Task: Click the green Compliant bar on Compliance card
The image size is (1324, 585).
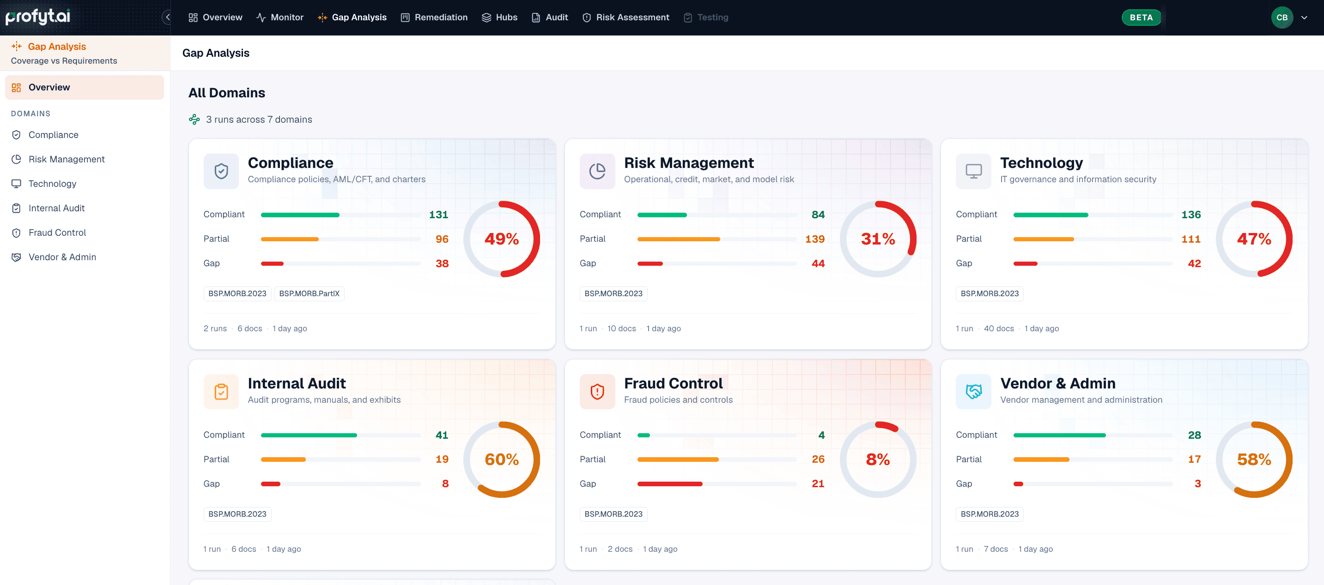Action: click(x=300, y=215)
